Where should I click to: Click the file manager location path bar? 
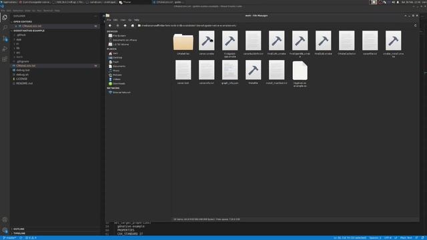[274, 25]
